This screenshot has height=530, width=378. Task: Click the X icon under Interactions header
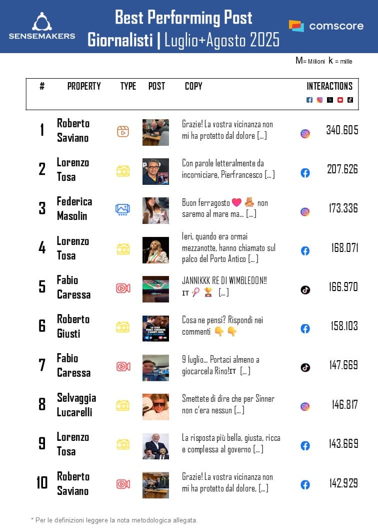click(x=329, y=100)
